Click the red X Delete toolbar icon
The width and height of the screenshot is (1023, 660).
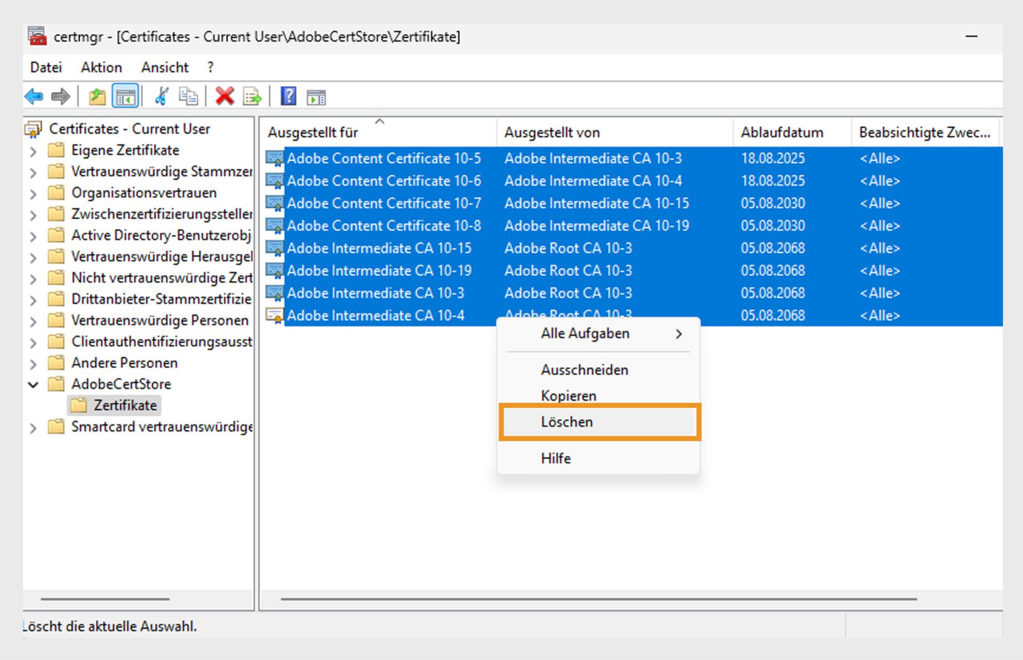[225, 96]
